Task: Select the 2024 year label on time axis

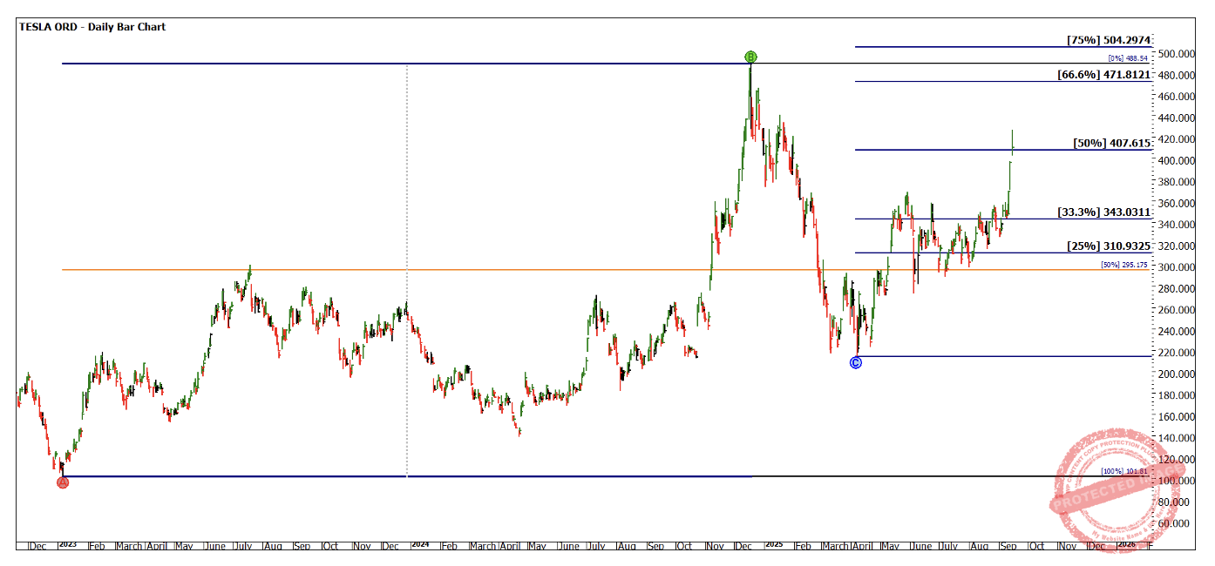Action: tap(420, 545)
